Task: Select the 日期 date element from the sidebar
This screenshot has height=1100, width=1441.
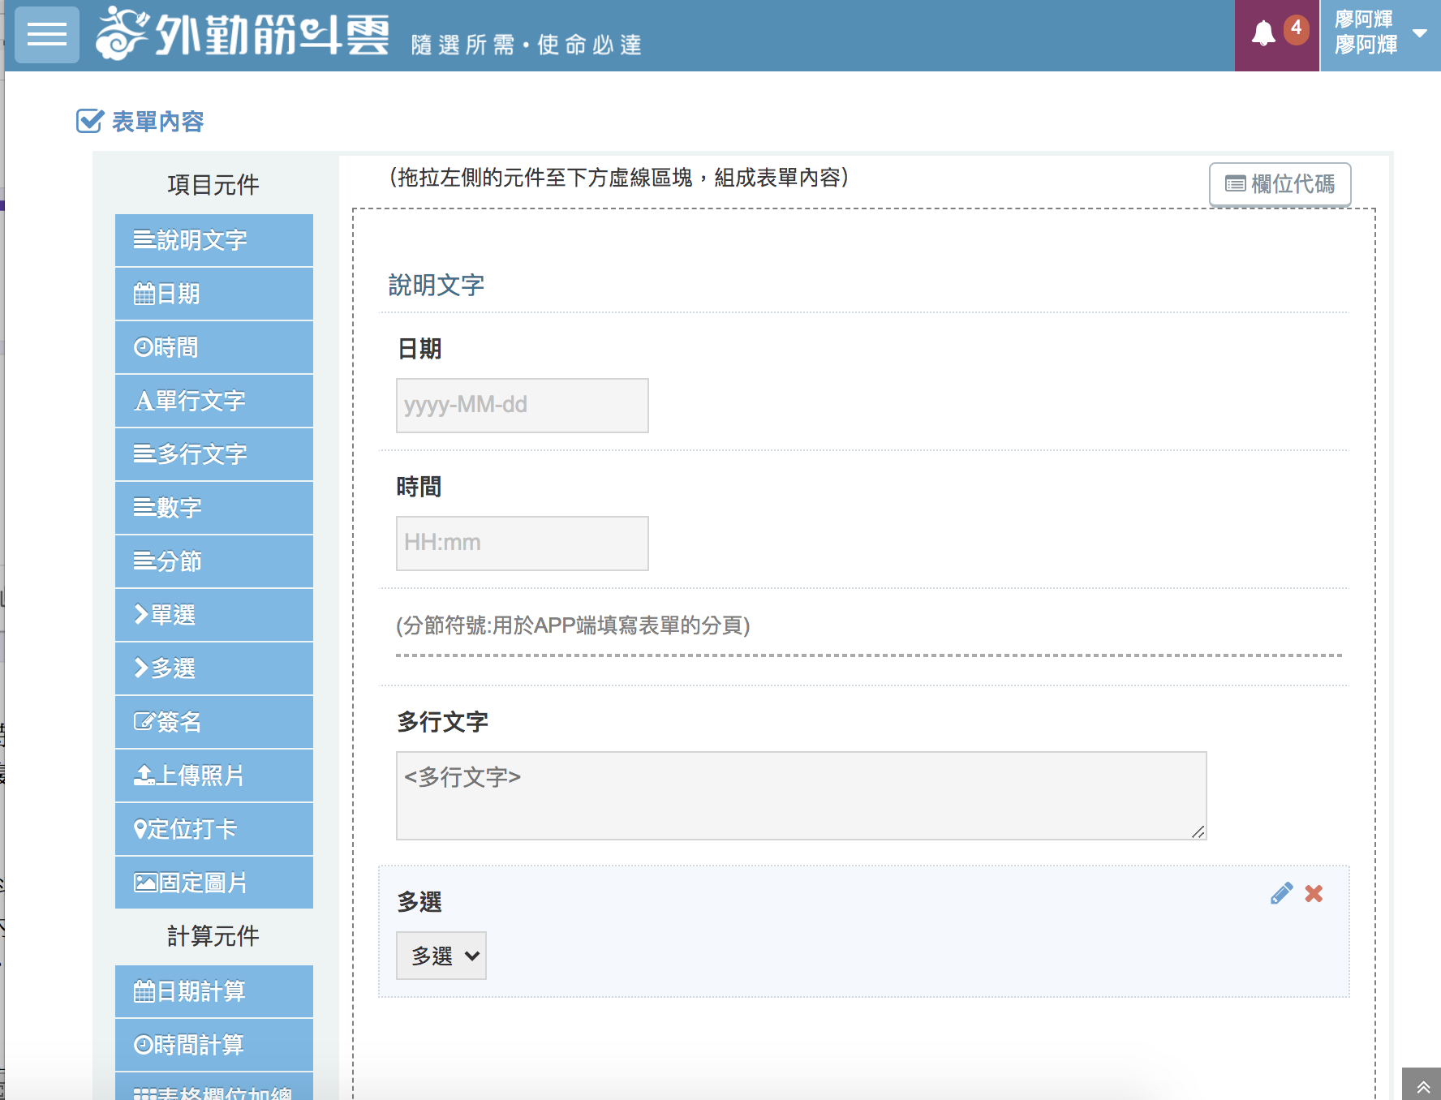Action: pos(213,294)
